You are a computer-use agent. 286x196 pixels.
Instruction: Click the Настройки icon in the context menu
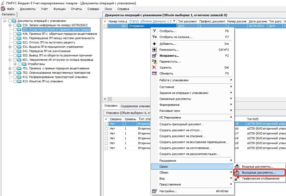tap(154, 191)
